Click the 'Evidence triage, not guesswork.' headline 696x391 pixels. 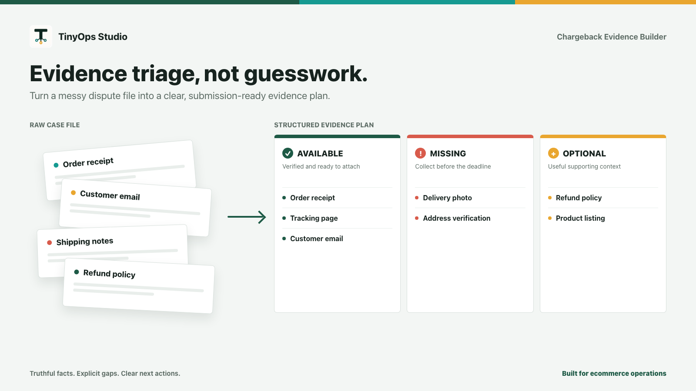(199, 73)
